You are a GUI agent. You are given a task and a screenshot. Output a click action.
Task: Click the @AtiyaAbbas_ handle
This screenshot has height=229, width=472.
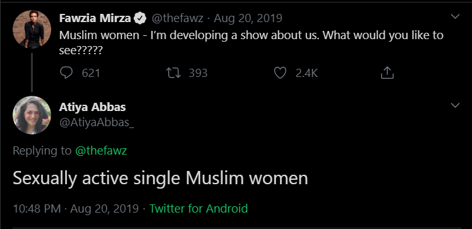[97, 122]
